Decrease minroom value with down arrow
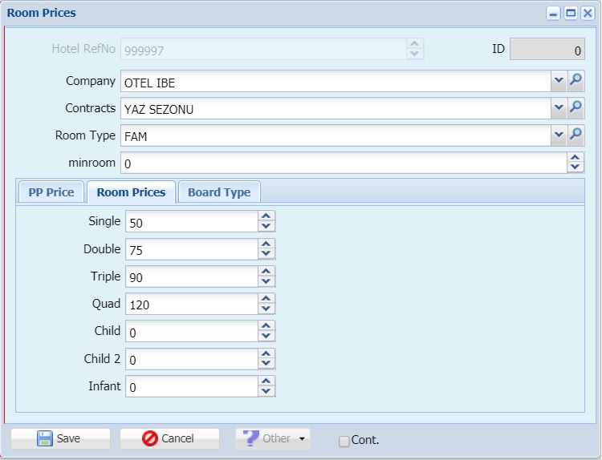This screenshot has height=460, width=602. [x=576, y=167]
